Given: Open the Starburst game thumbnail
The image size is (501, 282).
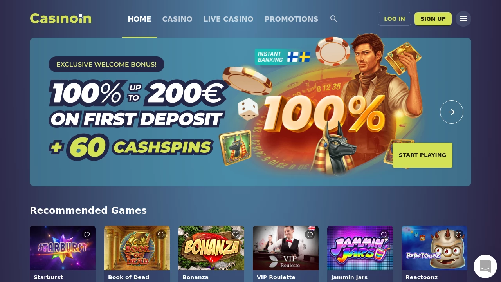Looking at the screenshot, I should (x=63, y=248).
